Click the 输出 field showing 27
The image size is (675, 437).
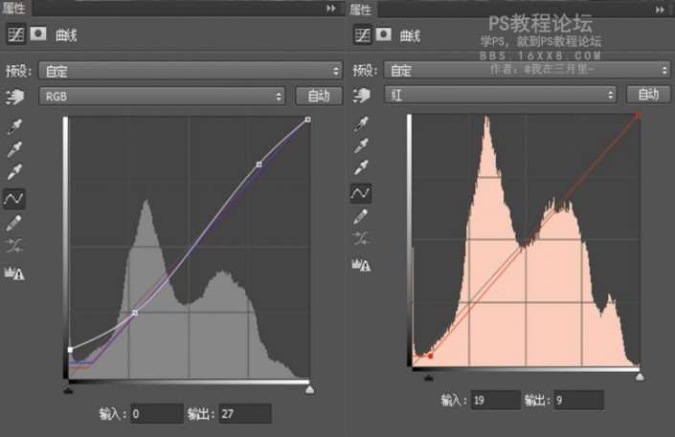coord(245,413)
